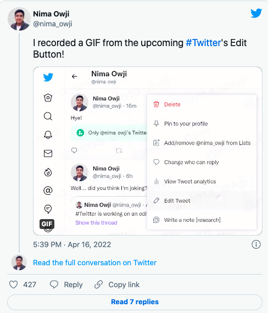
Task: Open Read the full conversation on Twitter
Action: (x=94, y=262)
